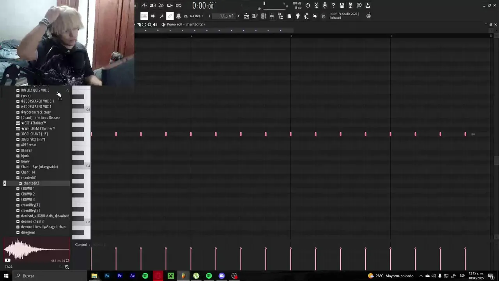Image resolution: width=499 pixels, height=281 pixels.
Task: Select CROWD 1 sample in browser
Action: point(28,189)
